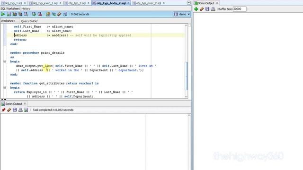Close the obj_typ_1.sql tab

click(x=25, y=3)
